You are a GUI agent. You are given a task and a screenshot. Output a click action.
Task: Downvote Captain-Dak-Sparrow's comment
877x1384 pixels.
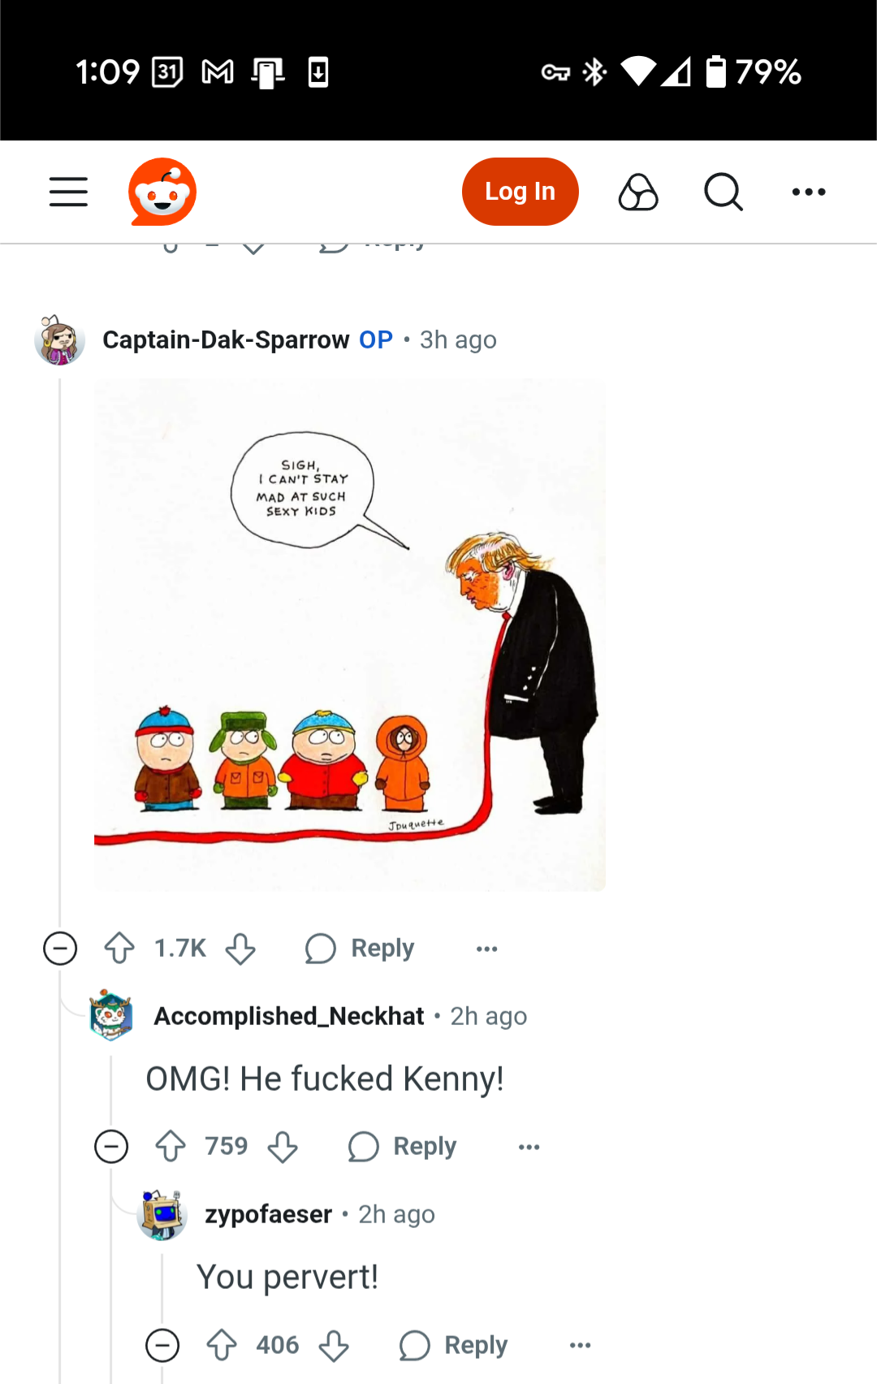pos(240,948)
